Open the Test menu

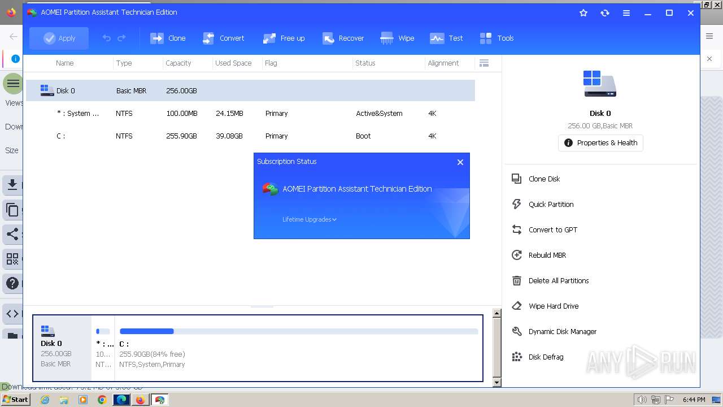tap(446, 38)
